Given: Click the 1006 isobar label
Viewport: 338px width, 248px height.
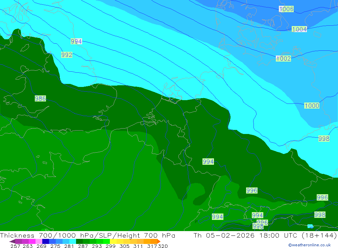Looking at the screenshot, I should tap(286, 9).
